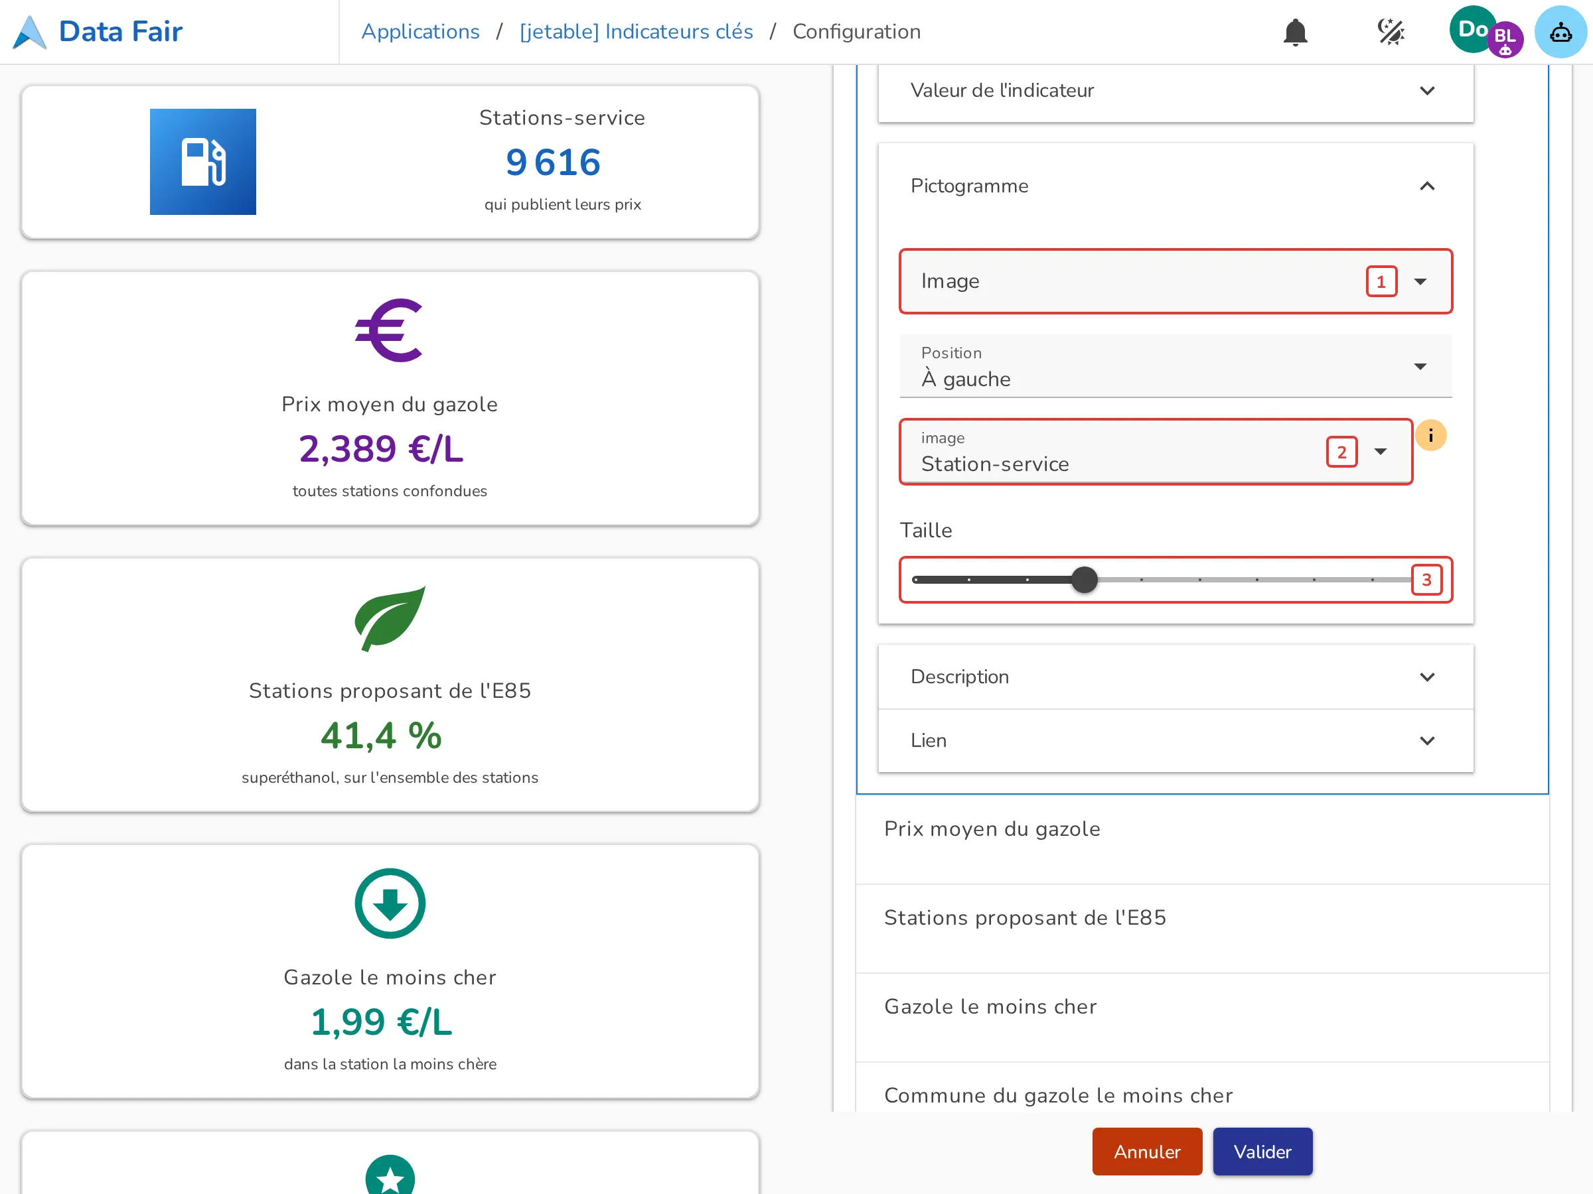Click the euro symbol pictogram
Screen dimensions: 1593x1194
point(390,330)
